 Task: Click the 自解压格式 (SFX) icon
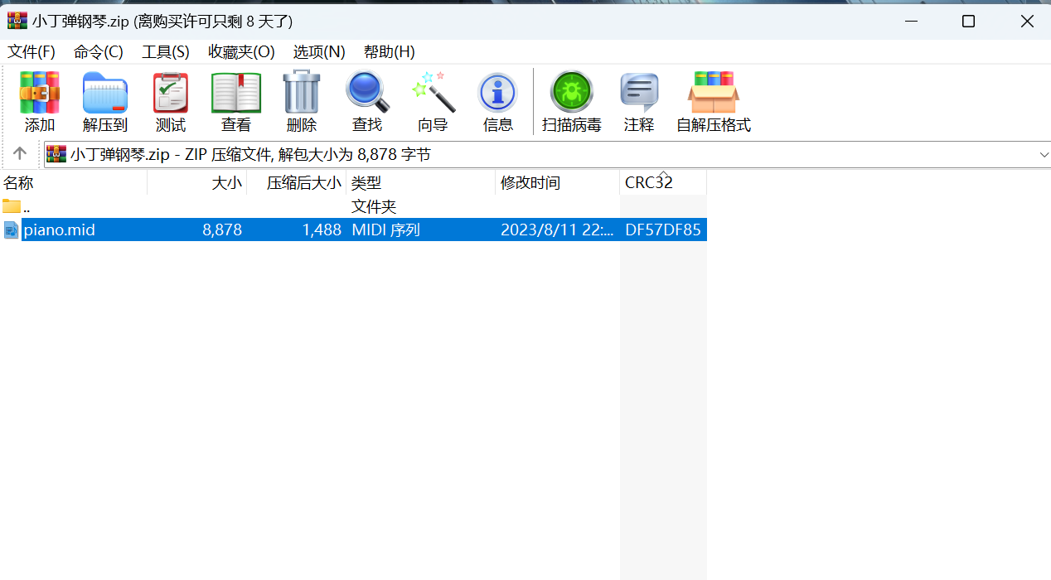(714, 93)
